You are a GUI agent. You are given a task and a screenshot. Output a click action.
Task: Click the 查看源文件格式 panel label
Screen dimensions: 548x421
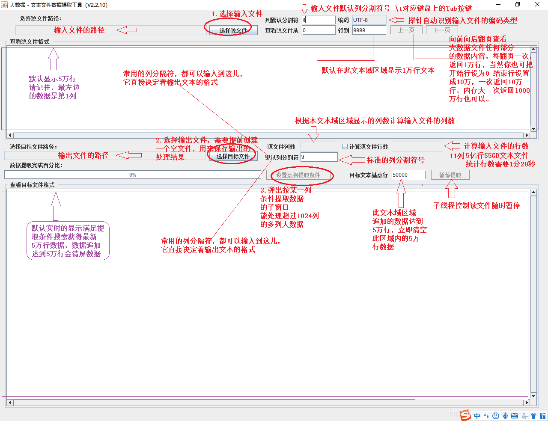(x=30, y=42)
